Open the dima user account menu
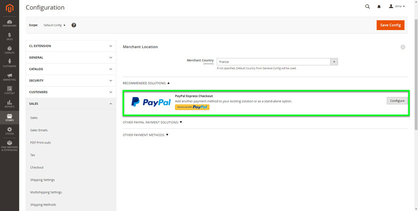 pyautogui.click(x=397, y=6)
